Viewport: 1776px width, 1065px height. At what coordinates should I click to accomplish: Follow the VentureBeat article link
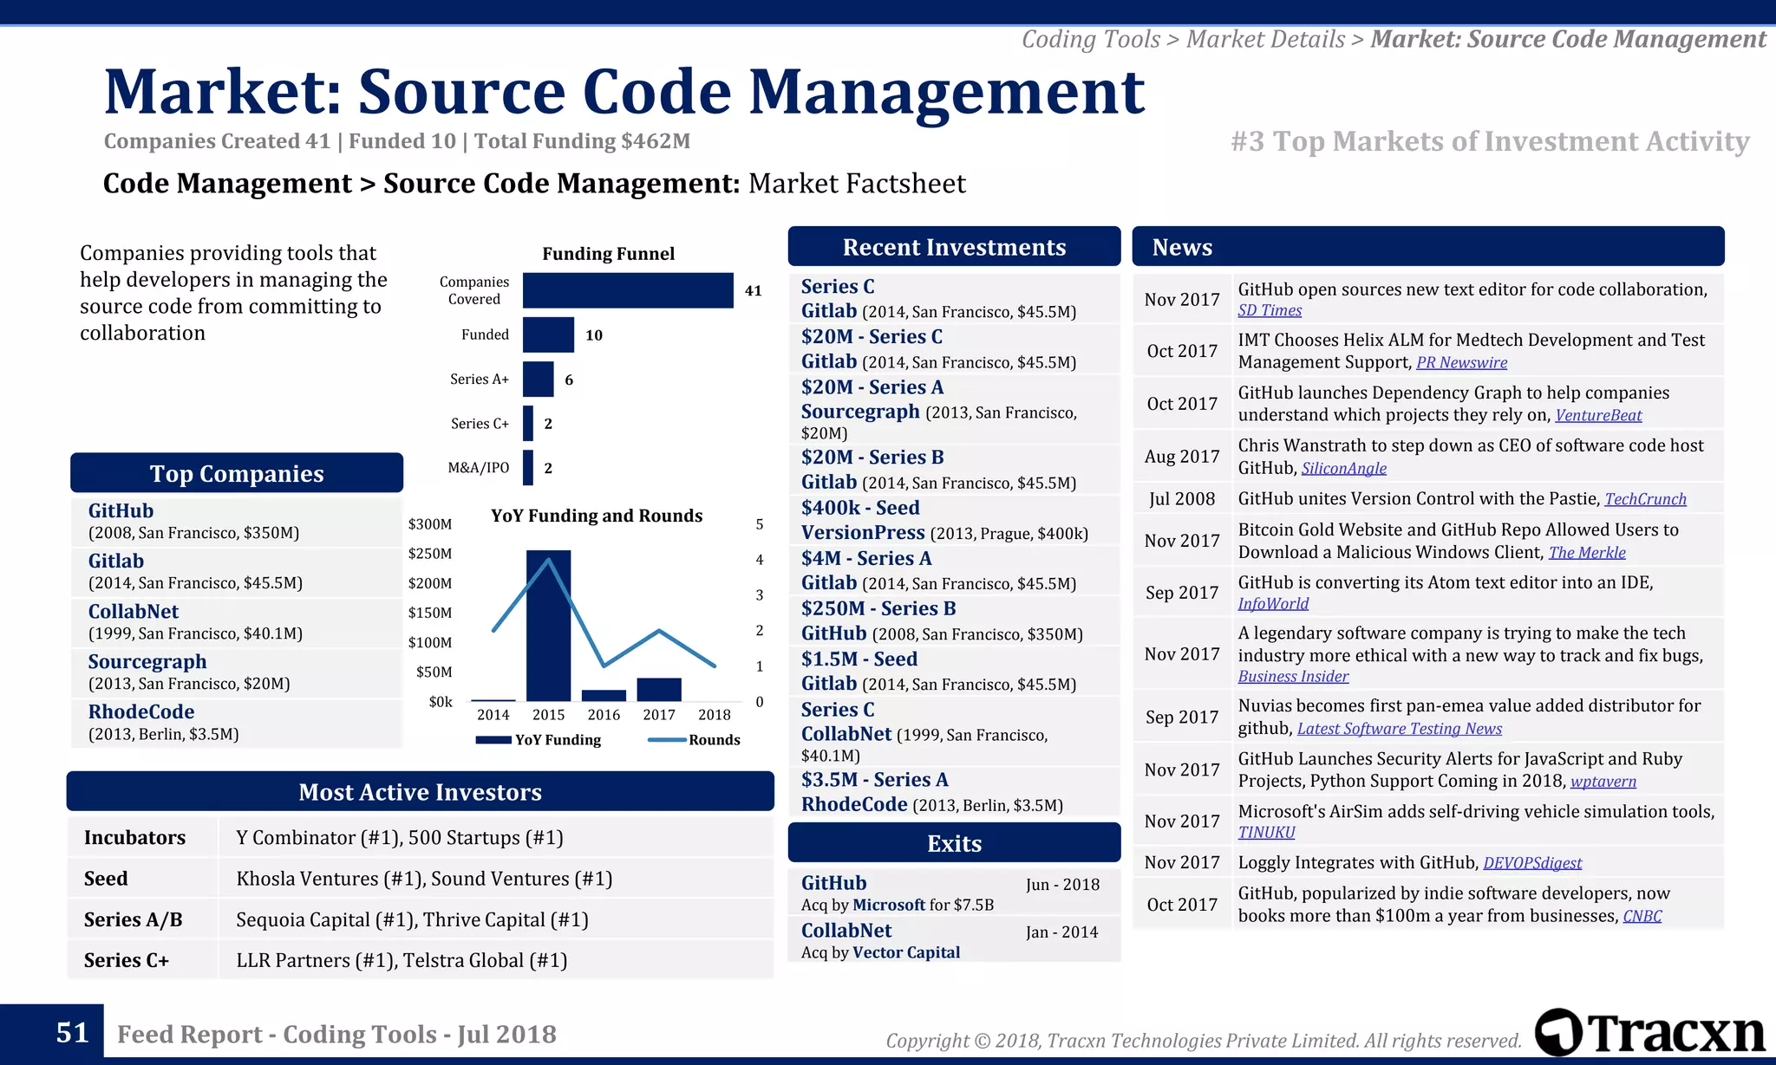point(1598,415)
